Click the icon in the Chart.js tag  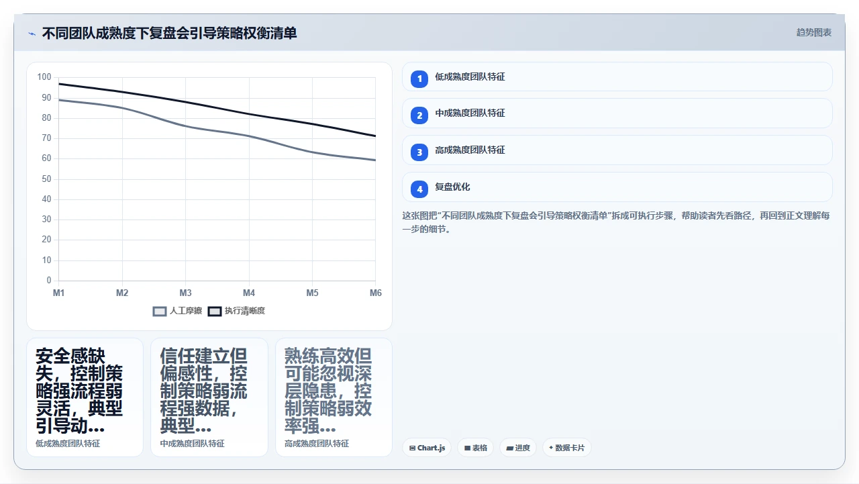[412, 448]
